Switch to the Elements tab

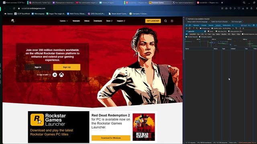click(196, 25)
